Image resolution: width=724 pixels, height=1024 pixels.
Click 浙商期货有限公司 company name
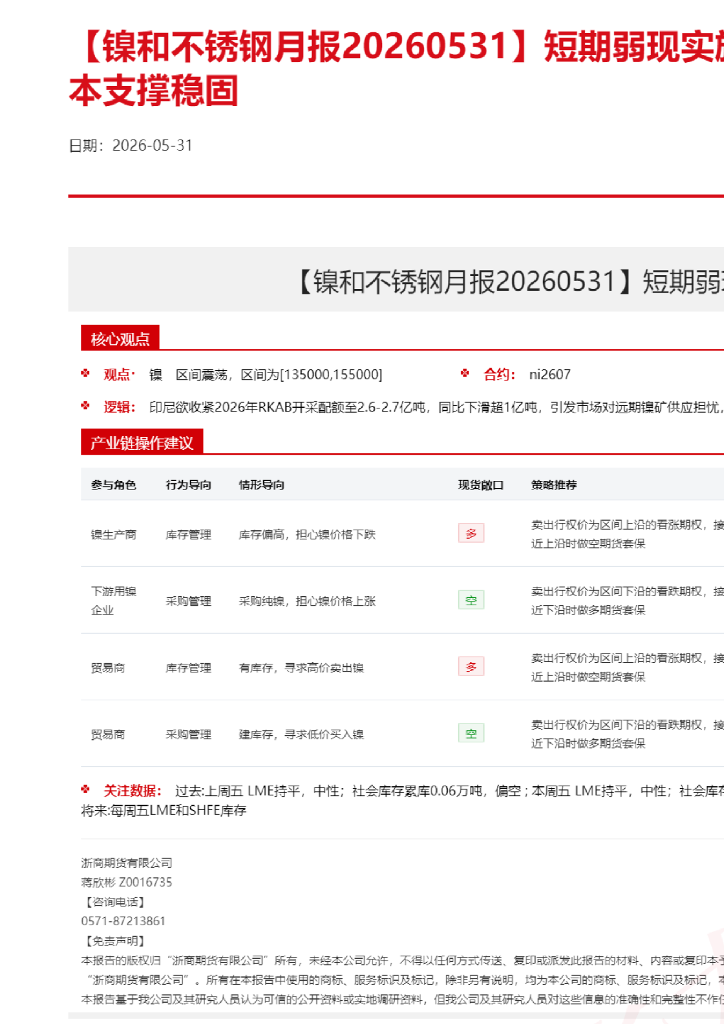[x=127, y=862]
